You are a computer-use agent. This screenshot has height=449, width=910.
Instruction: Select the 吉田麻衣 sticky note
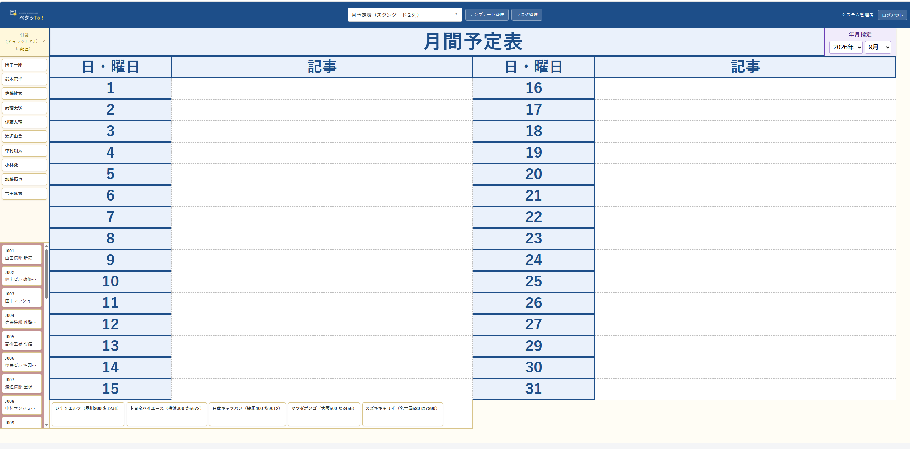[x=24, y=194]
